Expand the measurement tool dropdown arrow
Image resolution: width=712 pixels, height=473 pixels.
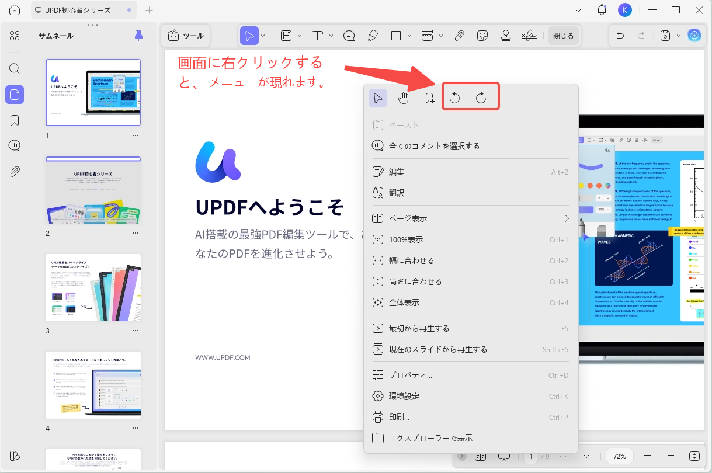[x=440, y=36]
